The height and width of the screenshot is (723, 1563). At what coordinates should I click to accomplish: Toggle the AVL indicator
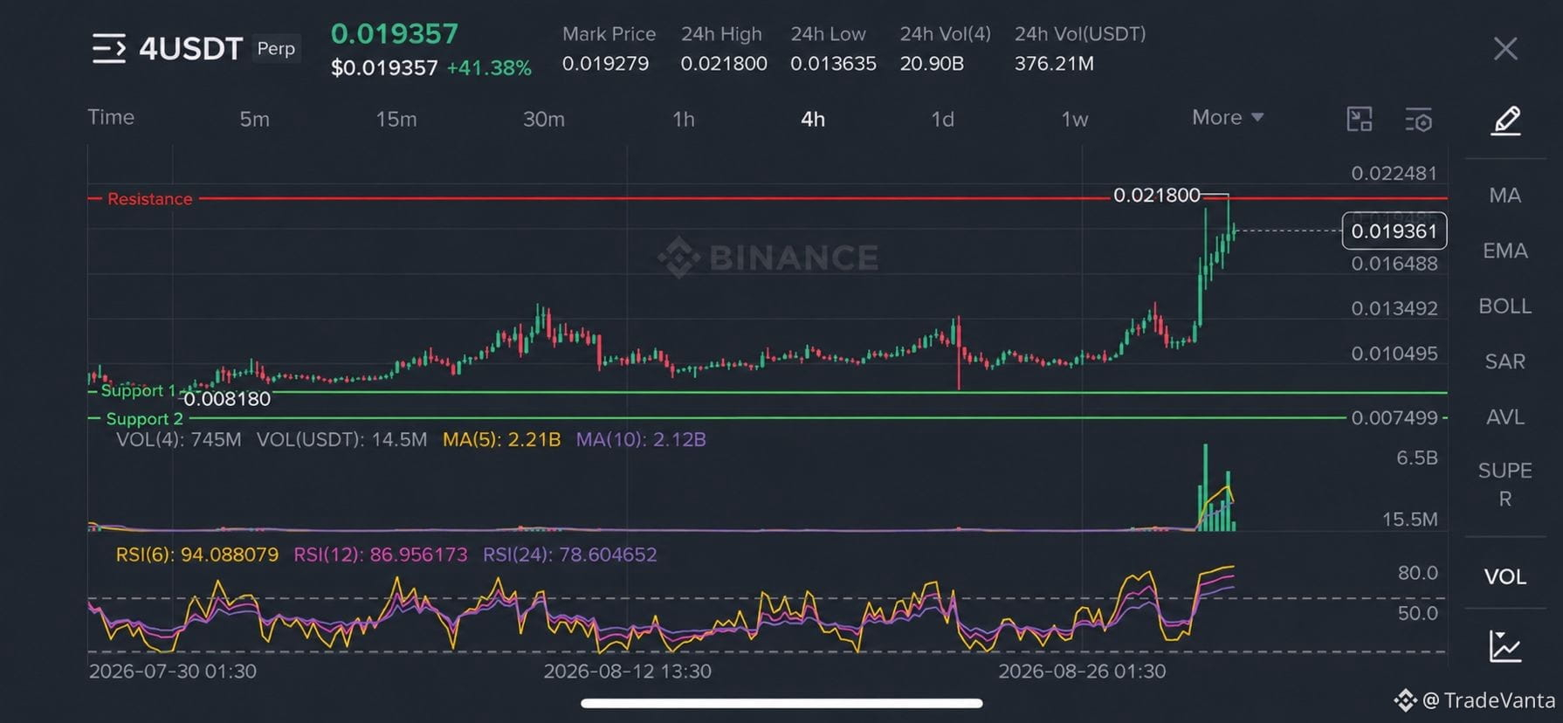coord(1505,417)
